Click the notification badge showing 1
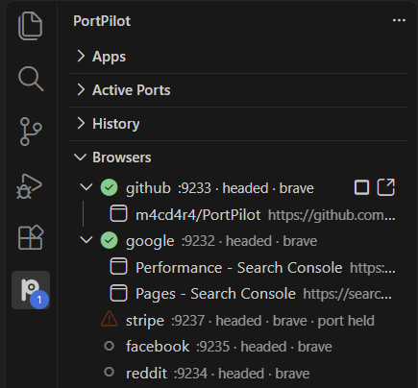Viewport: 418px width, 388px height. click(39, 300)
